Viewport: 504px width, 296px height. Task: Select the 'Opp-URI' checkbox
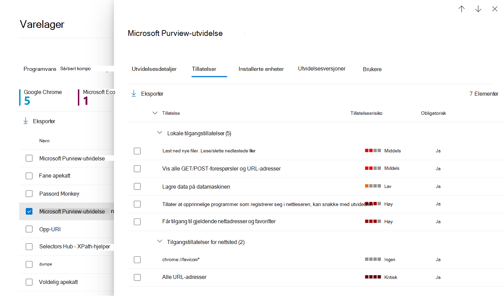29,229
